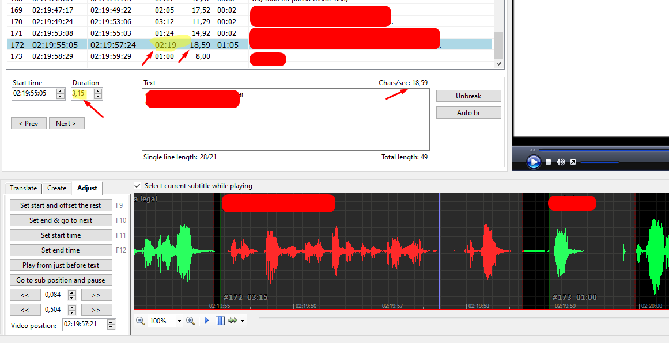Viewport: 669px width, 343px height.
Task: Switch to the Translate tab
Action: (23, 188)
